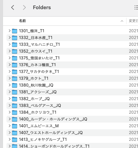This screenshot has width=138, height=148.
Task: Sort by the 変更日 column header
Action: 133,21
